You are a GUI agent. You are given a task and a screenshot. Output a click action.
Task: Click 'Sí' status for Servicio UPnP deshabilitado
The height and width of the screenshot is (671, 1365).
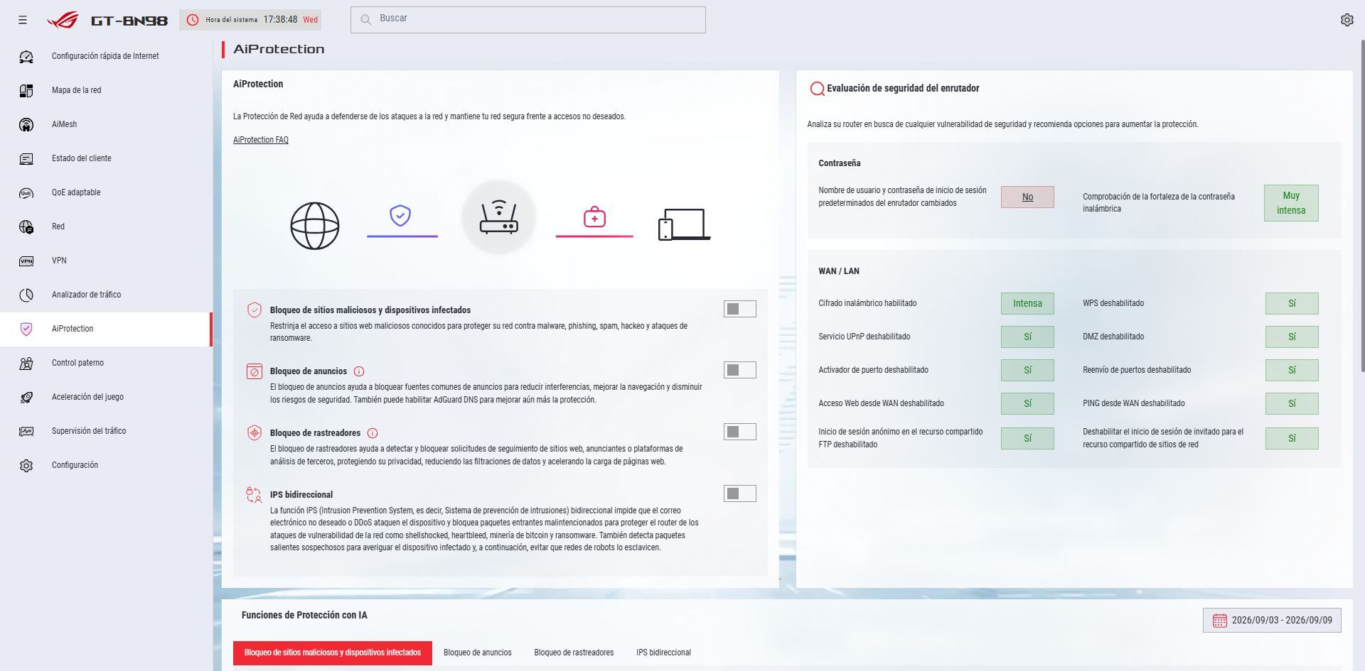click(x=1027, y=337)
